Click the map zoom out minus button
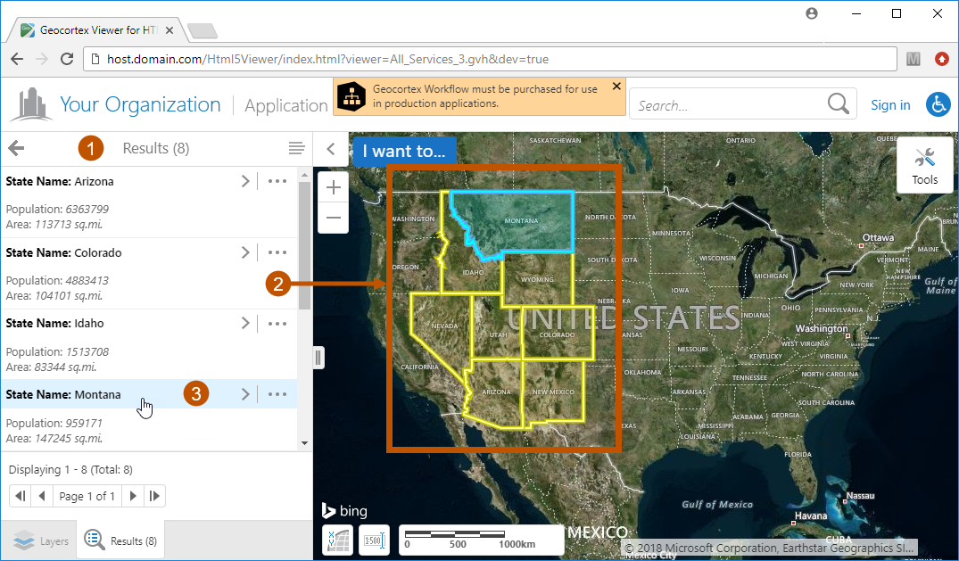Viewport: 959px width, 561px height. (x=334, y=218)
